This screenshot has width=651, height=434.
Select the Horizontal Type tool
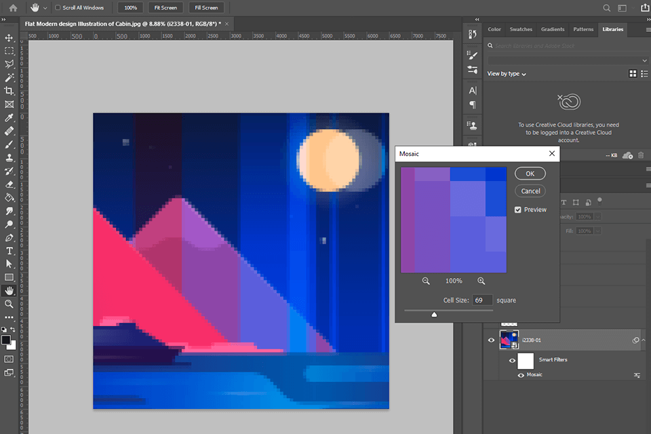9,250
